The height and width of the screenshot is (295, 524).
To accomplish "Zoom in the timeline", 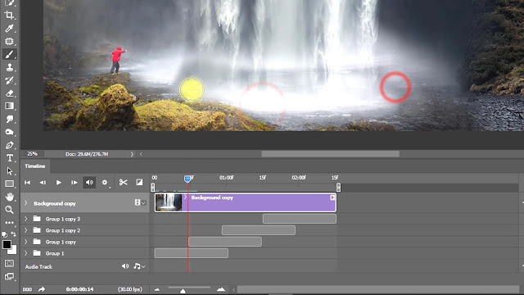I will click(221, 289).
